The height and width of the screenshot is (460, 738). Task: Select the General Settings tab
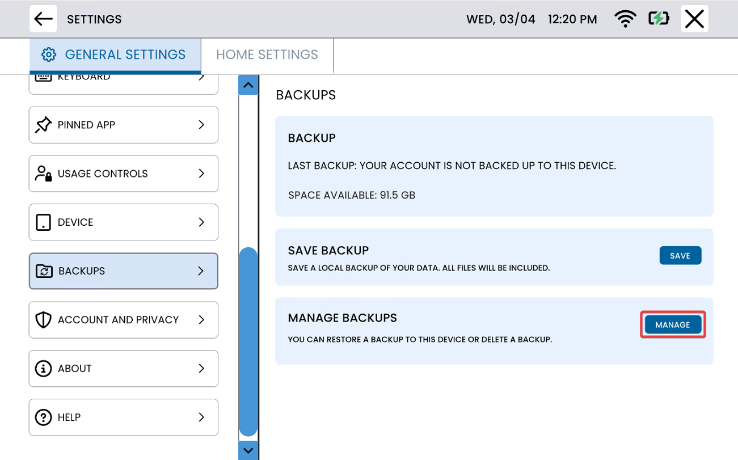pos(115,54)
